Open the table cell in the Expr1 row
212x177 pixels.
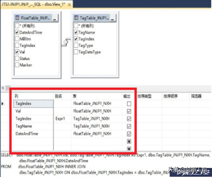[97, 119]
